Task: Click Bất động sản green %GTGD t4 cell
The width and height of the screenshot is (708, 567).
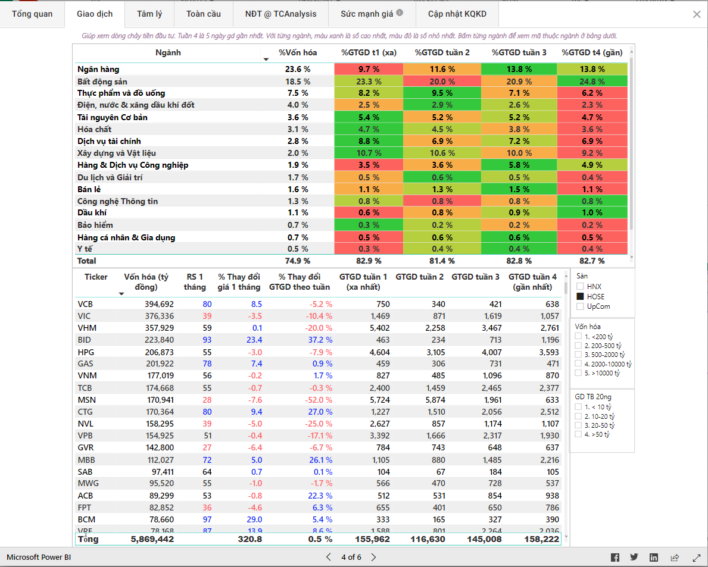Action: click(591, 82)
